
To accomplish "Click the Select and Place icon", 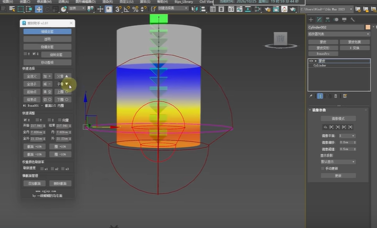I will pyautogui.click(x=64, y=9).
